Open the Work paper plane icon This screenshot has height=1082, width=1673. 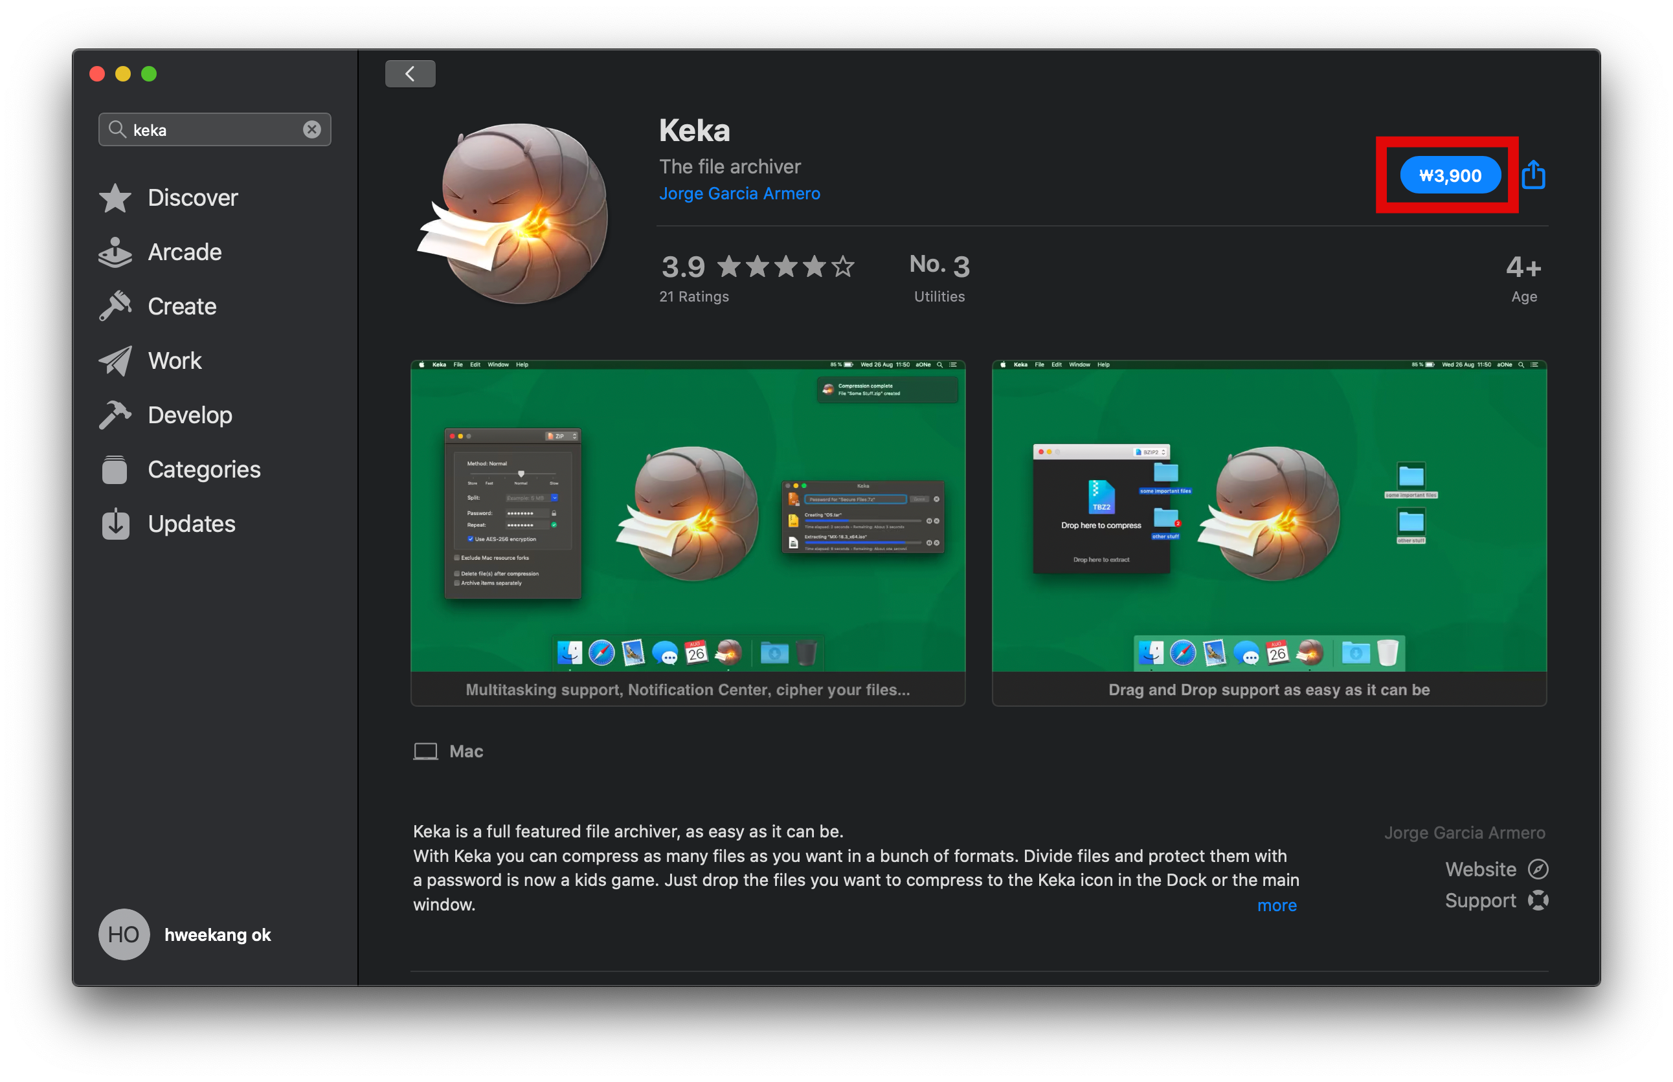click(115, 361)
